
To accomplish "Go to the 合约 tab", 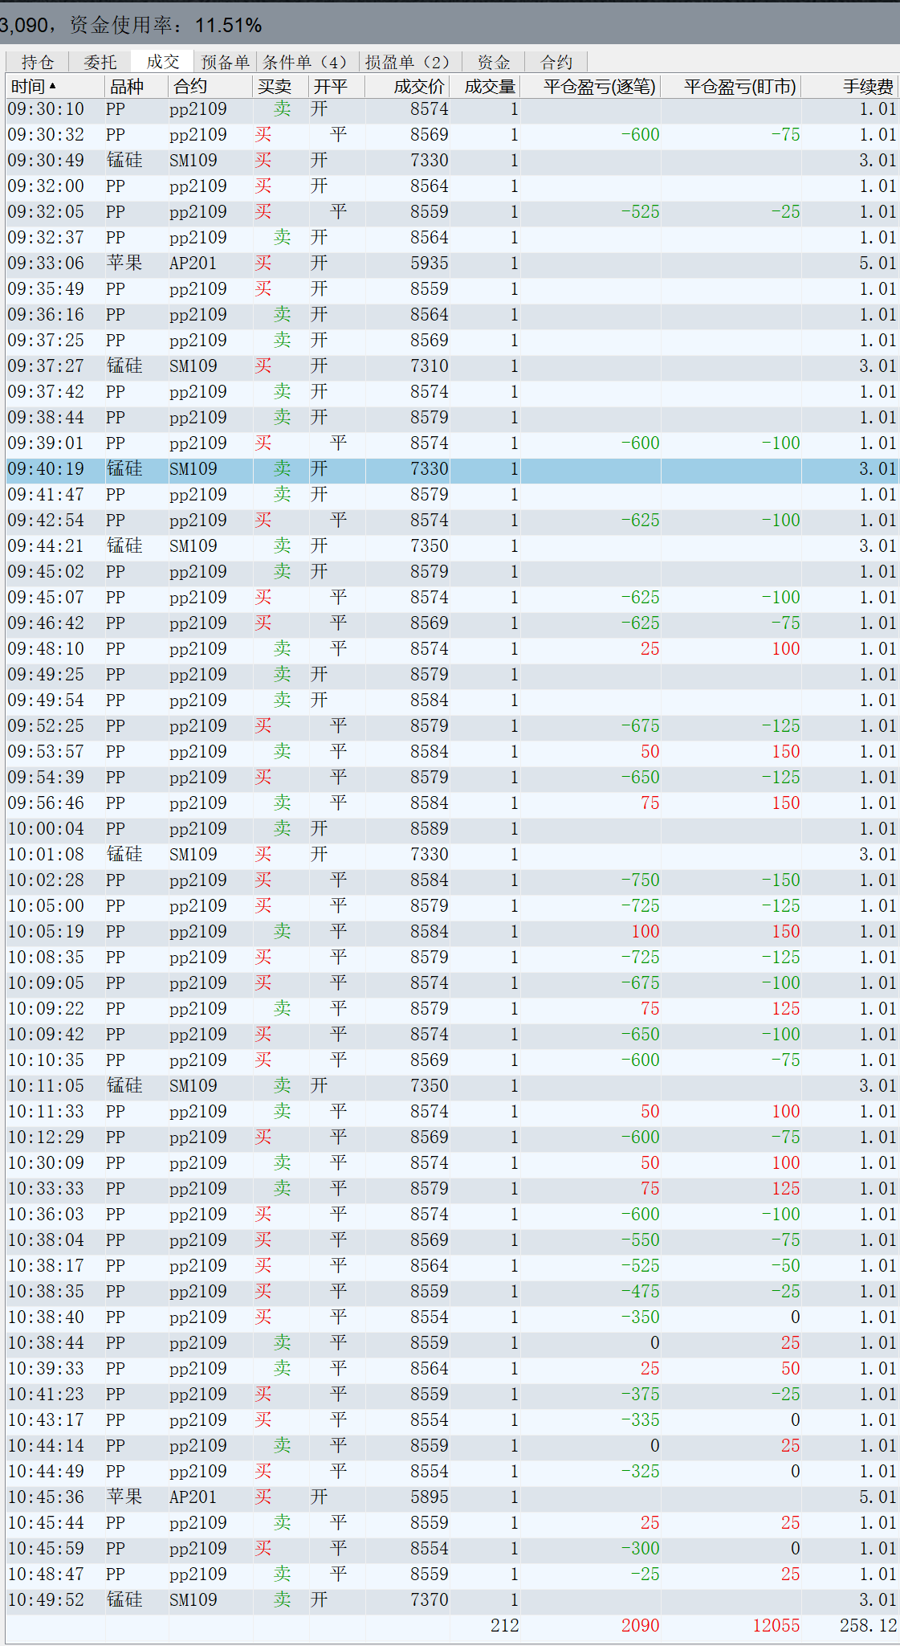I will (x=556, y=62).
